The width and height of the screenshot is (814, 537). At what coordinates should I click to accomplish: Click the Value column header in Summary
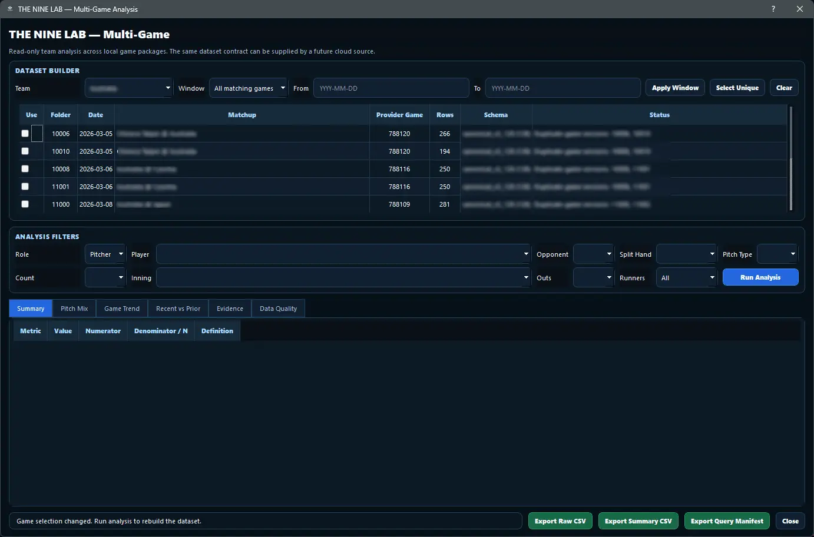pyautogui.click(x=63, y=331)
